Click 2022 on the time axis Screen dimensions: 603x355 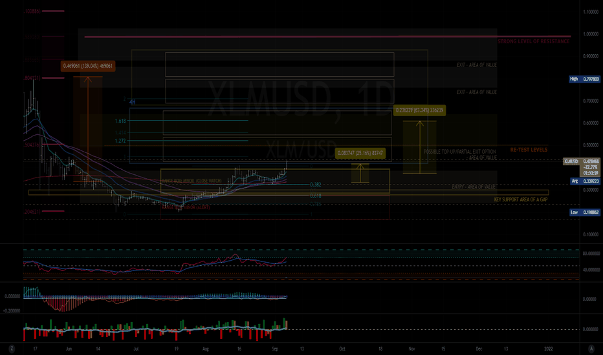(x=549, y=349)
